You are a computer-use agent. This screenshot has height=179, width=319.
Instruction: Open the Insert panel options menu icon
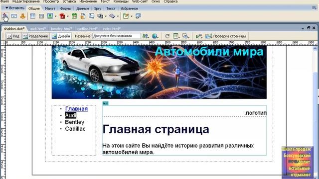click(x=315, y=8)
